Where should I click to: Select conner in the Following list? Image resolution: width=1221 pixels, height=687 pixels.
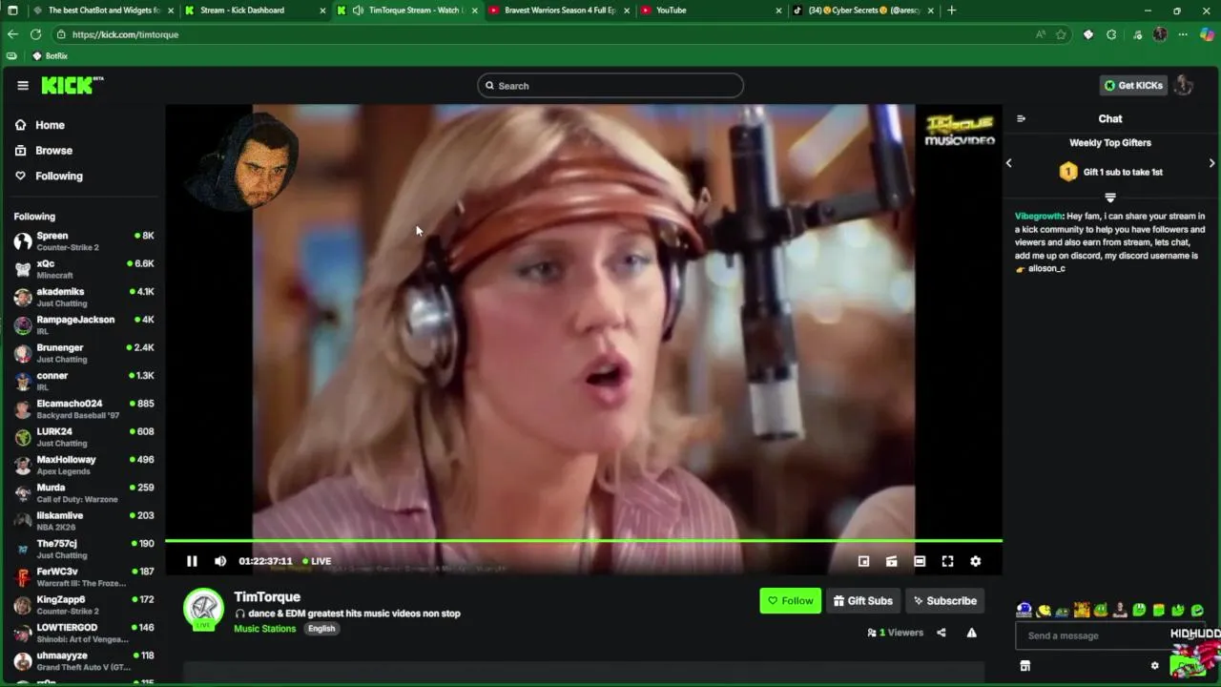tap(84, 381)
